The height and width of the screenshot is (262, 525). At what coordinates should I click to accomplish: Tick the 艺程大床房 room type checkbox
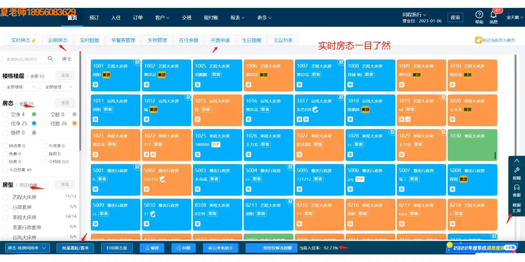pos(5,197)
